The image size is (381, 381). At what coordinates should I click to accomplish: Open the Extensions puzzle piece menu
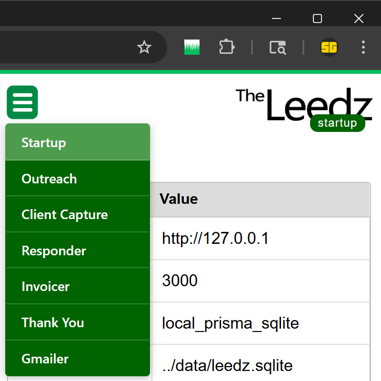(227, 47)
